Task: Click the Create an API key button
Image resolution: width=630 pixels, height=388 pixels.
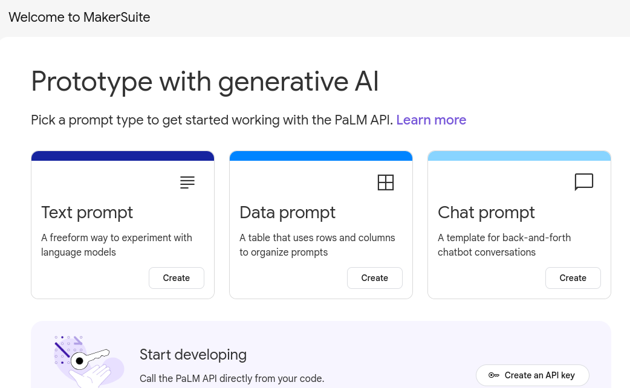Action: 533,375
